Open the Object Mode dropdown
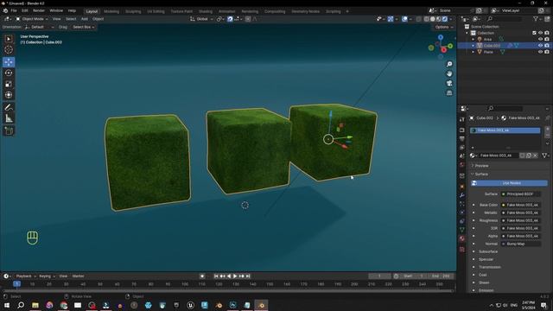The height and width of the screenshot is (311, 553). [x=32, y=19]
